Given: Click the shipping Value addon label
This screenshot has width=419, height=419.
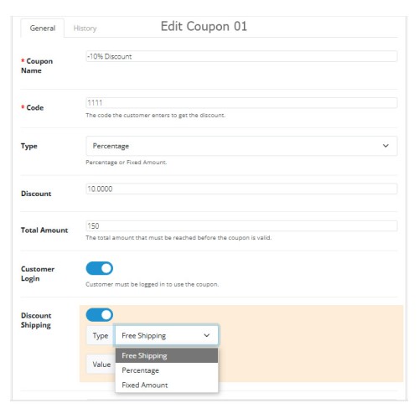Looking at the screenshot, I should click(101, 365).
